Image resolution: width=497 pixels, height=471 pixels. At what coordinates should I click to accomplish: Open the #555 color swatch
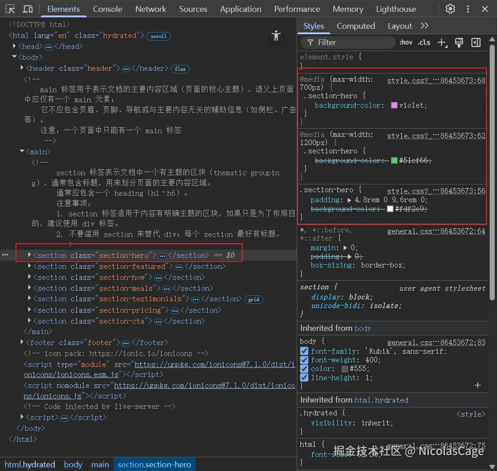[345, 369]
